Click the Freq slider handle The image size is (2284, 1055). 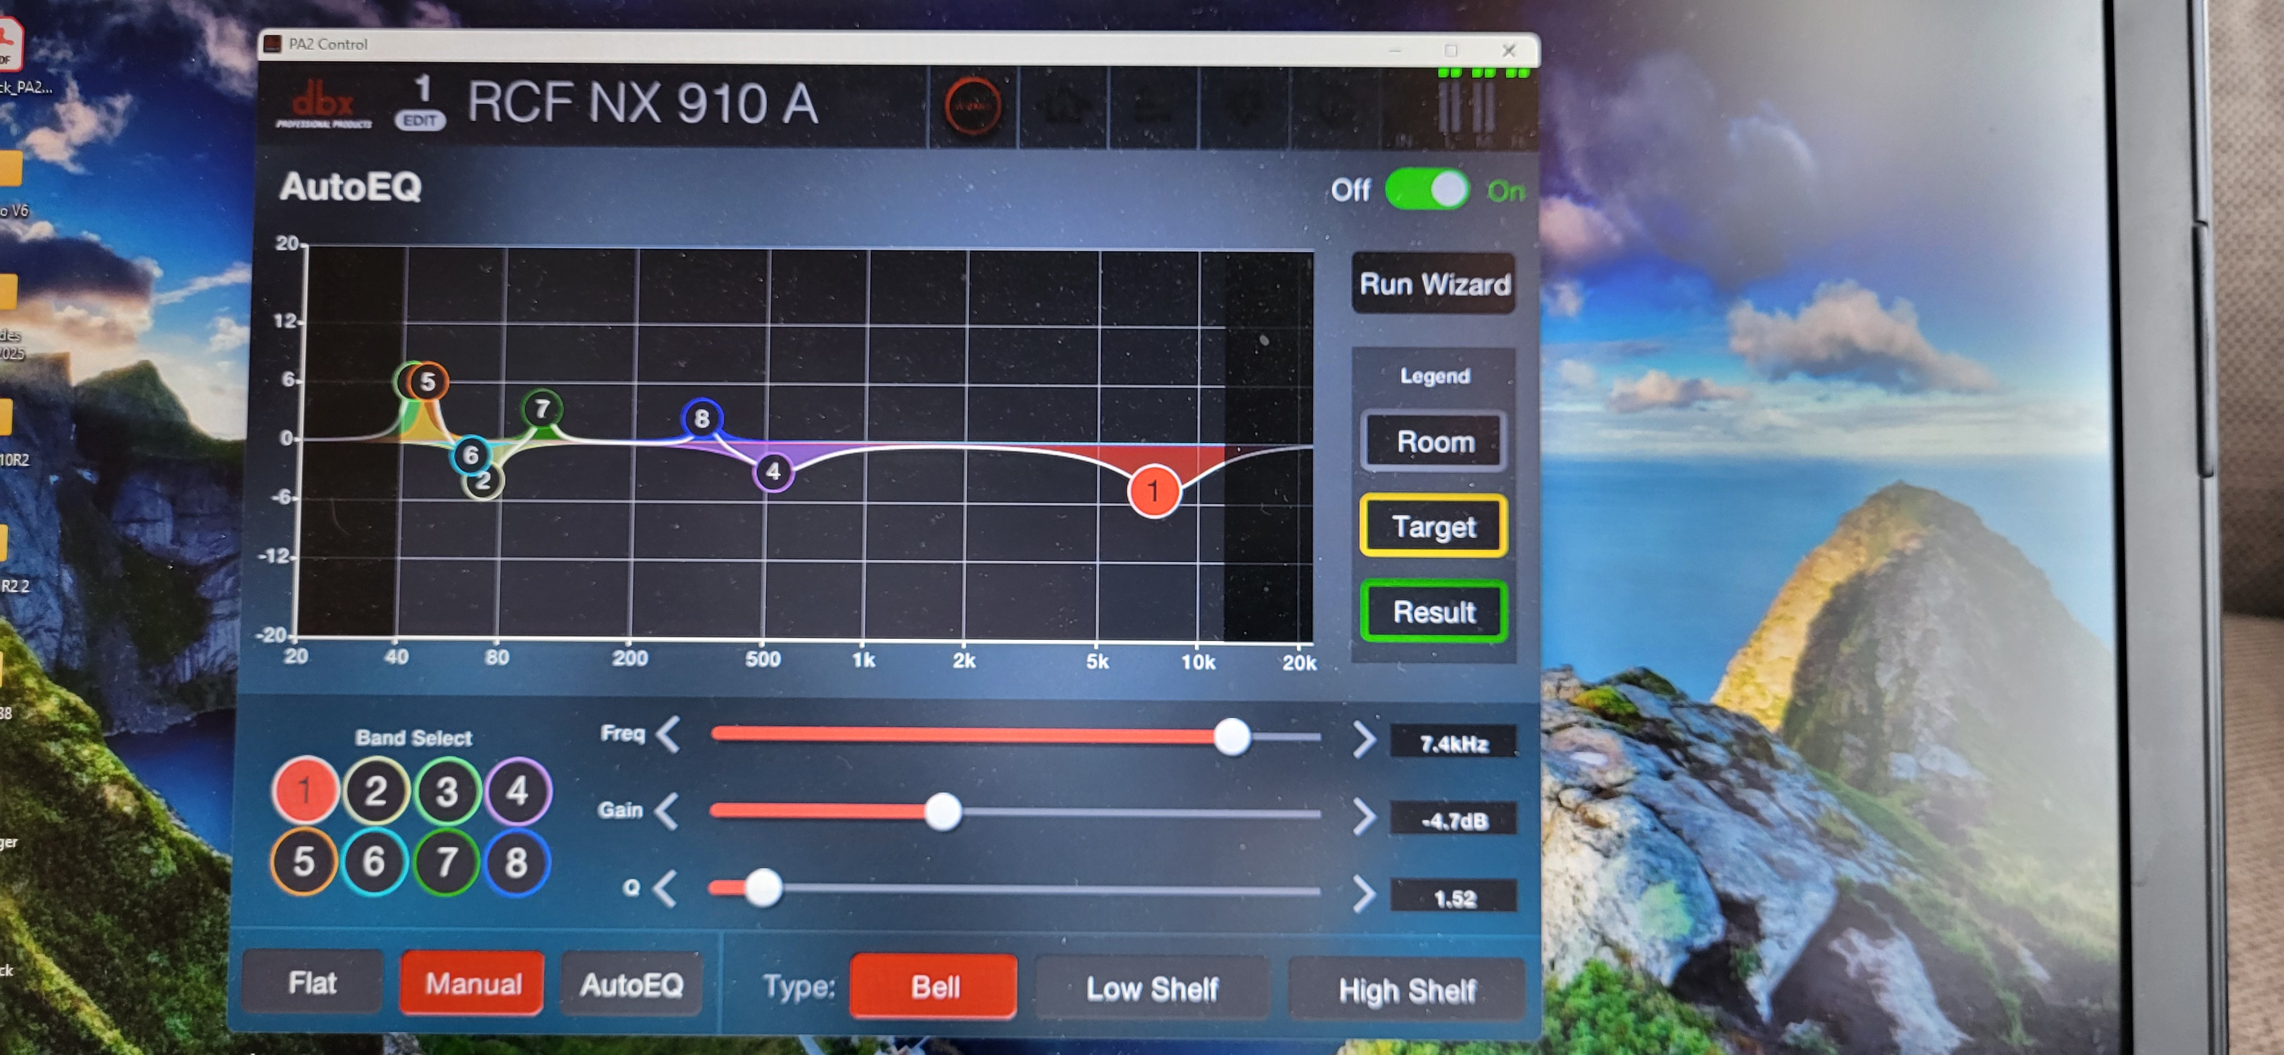[1232, 736]
